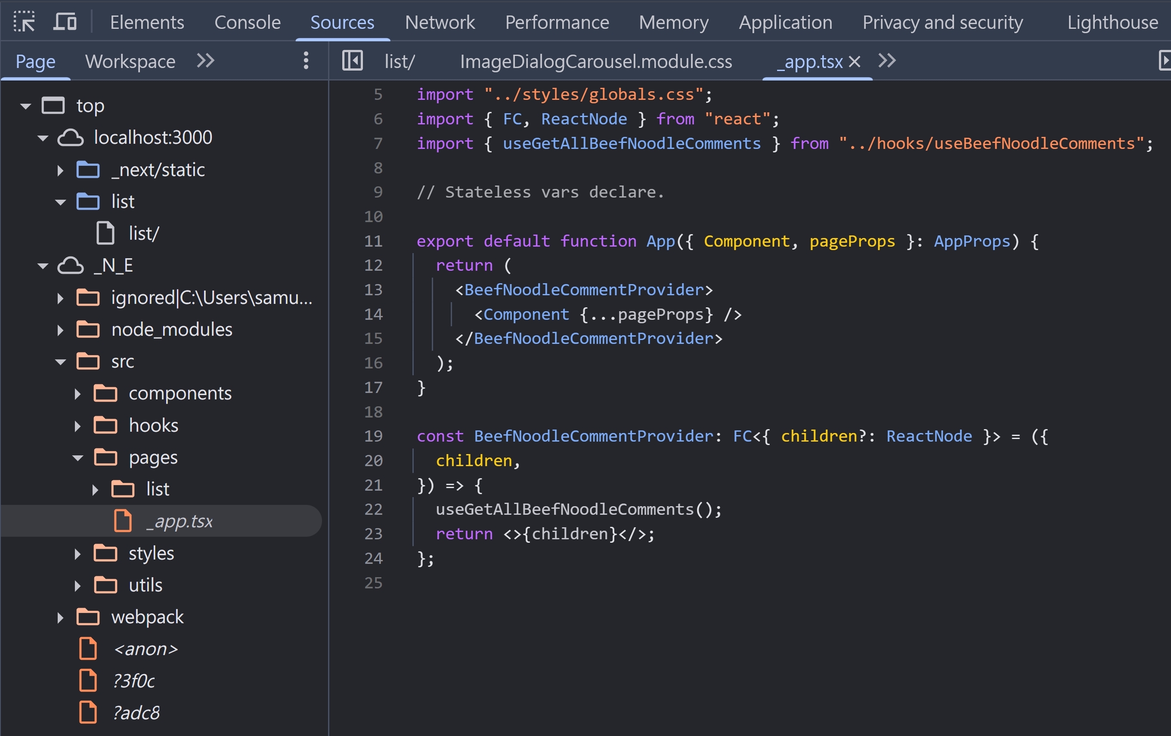
Task: Open the Network tab
Action: [x=440, y=22]
